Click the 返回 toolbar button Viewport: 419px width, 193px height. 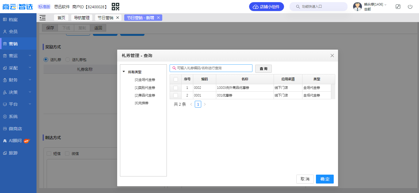pos(98,28)
